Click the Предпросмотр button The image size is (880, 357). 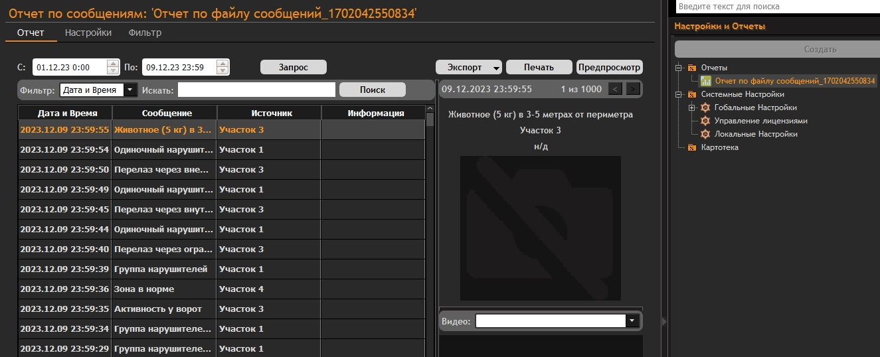(609, 67)
